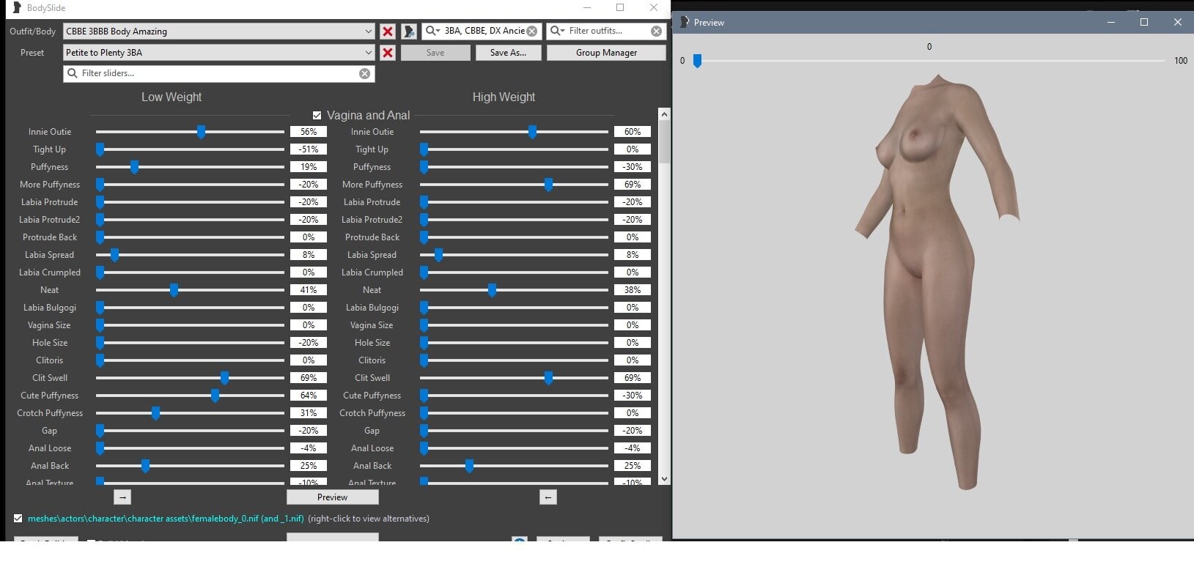The width and height of the screenshot is (1194, 586).
Task: Delete the selected outfit with the red X
Action: [x=388, y=31]
